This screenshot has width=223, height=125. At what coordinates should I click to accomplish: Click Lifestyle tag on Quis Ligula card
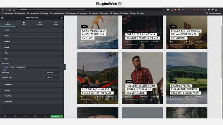coord(129,30)
